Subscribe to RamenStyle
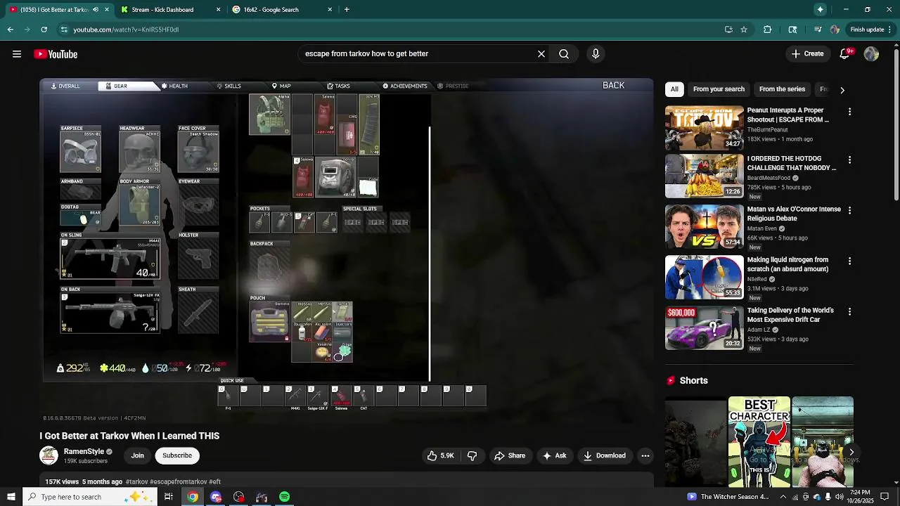The width and height of the screenshot is (900, 506). tap(177, 455)
